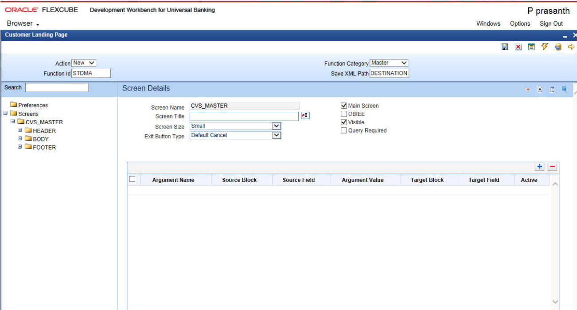The width and height of the screenshot is (577, 310).
Task: Select CVS_MASTER in the tree
Action: pos(44,122)
